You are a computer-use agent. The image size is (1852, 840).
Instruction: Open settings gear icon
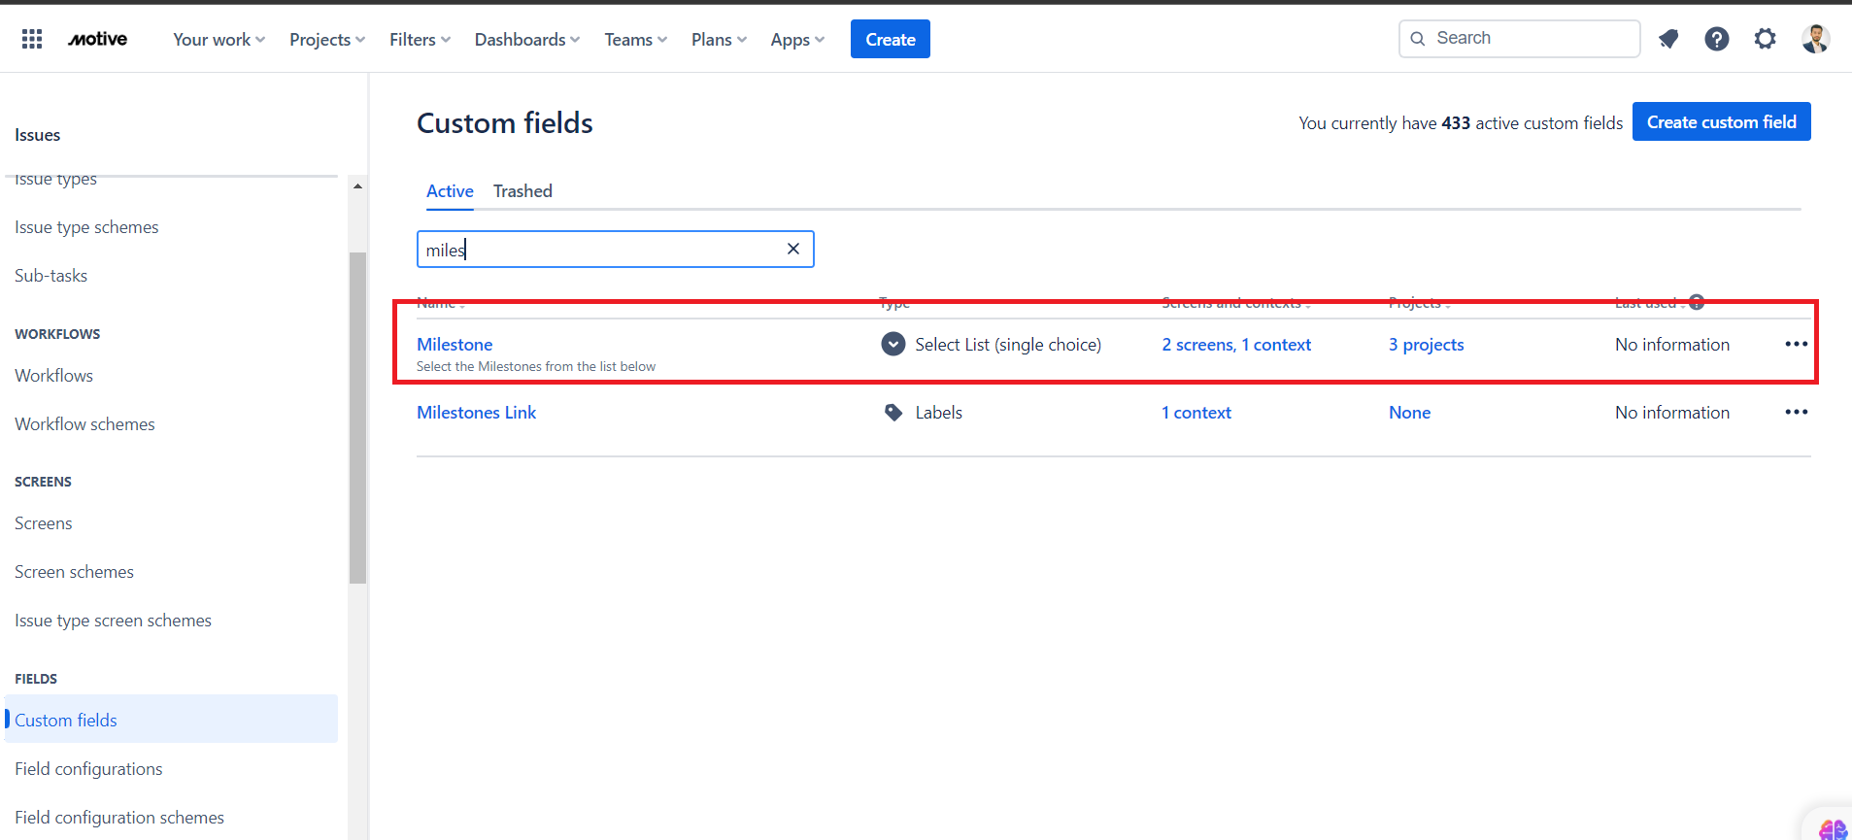click(x=1766, y=39)
